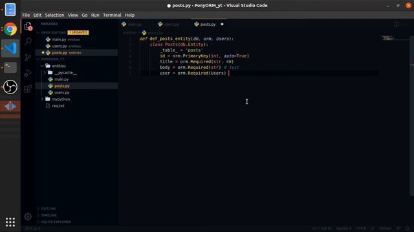The width and height of the screenshot is (414, 232).
Task: Select posts.py under Open Editors
Action: point(76,53)
